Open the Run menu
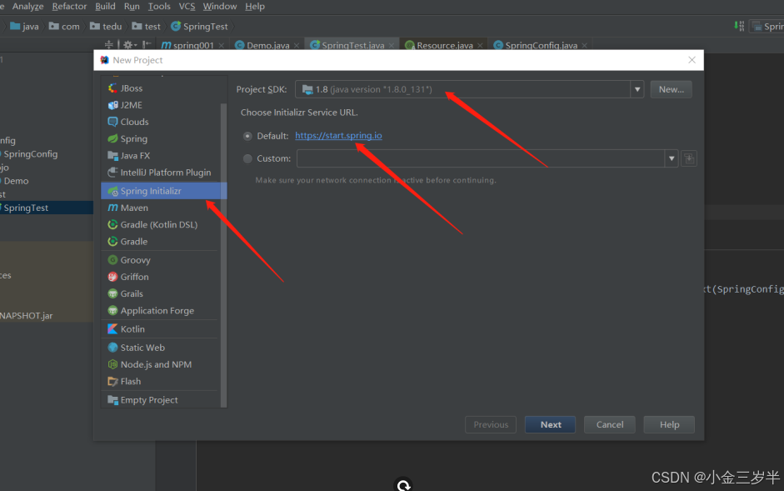 click(x=132, y=7)
